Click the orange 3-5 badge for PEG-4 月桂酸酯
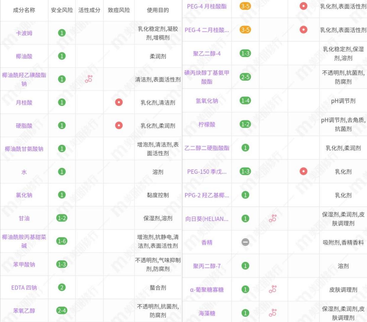The height and width of the screenshot is (322, 367). click(x=245, y=6)
